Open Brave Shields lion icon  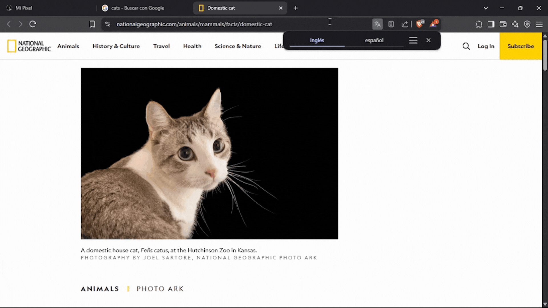420,24
